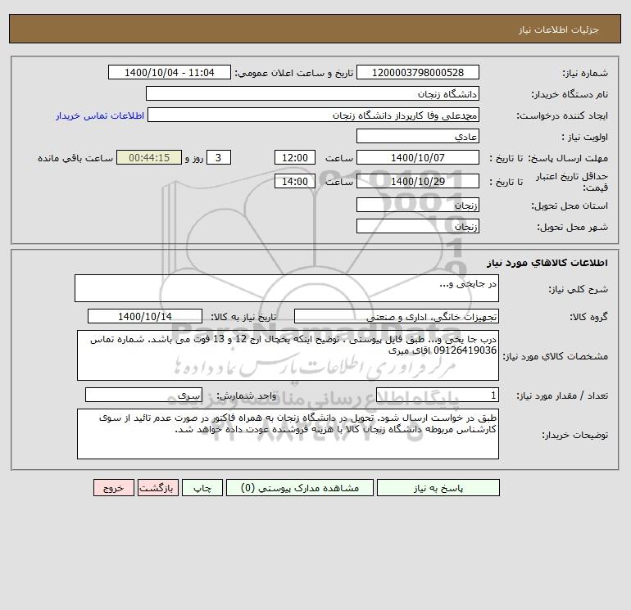631x610 pixels.
Task: Click the need date field 1400/10/14
Action: (145, 316)
